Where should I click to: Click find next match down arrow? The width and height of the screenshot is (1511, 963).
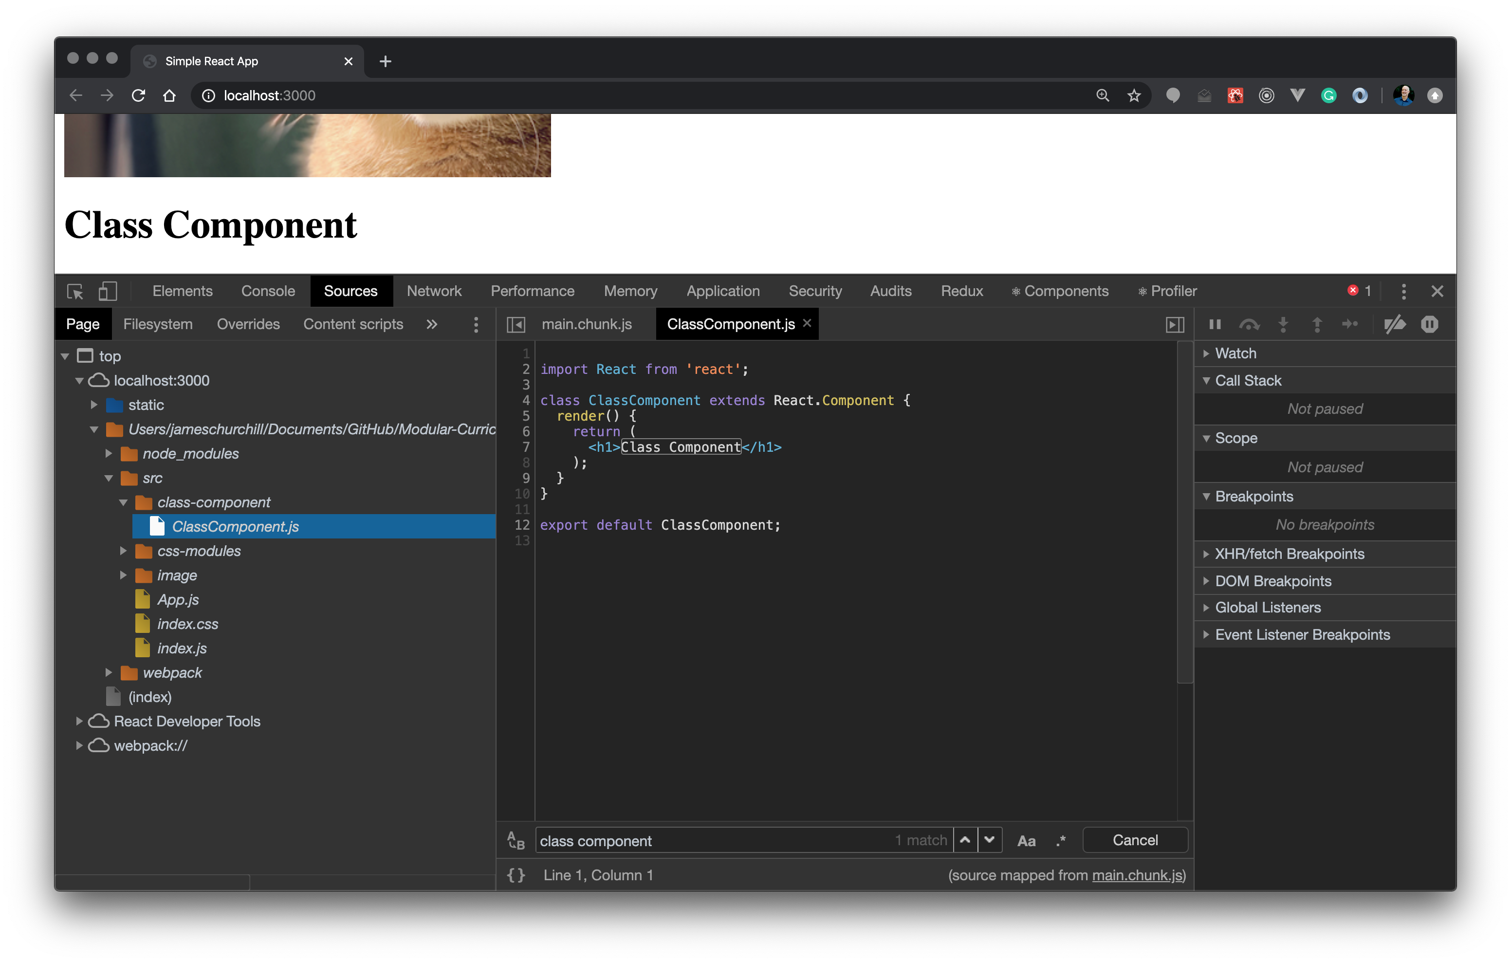(990, 840)
